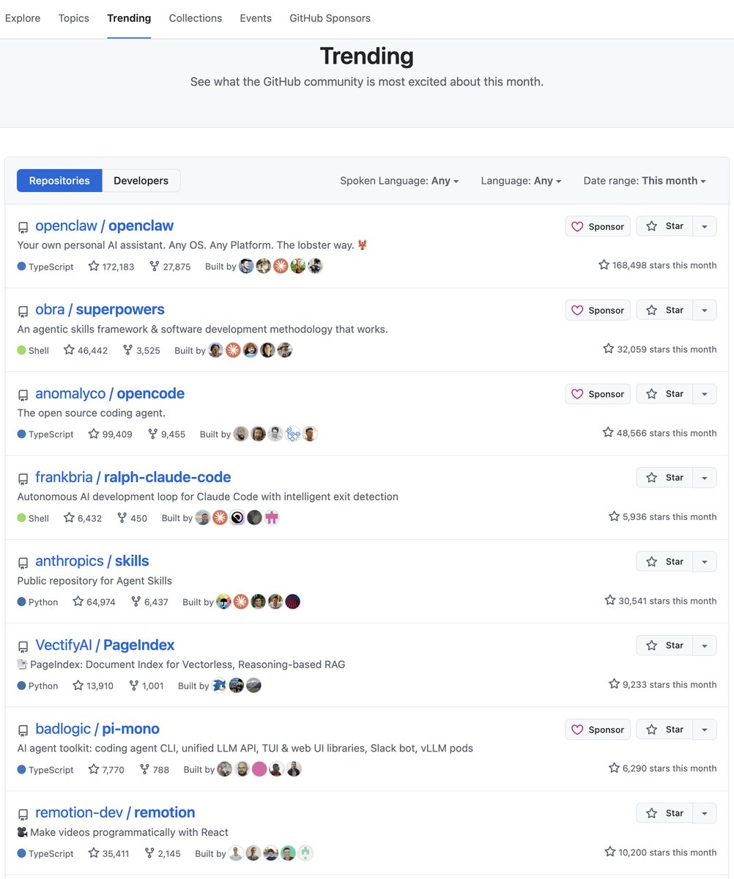Star the VectifyAI PageIndex repository
Viewport: 734px width, 879px height.
coord(664,645)
